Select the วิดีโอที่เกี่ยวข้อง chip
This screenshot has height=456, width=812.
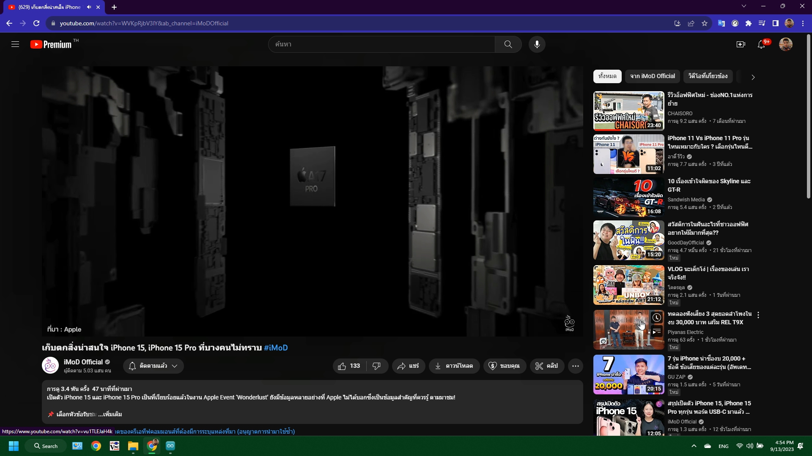pos(708,76)
